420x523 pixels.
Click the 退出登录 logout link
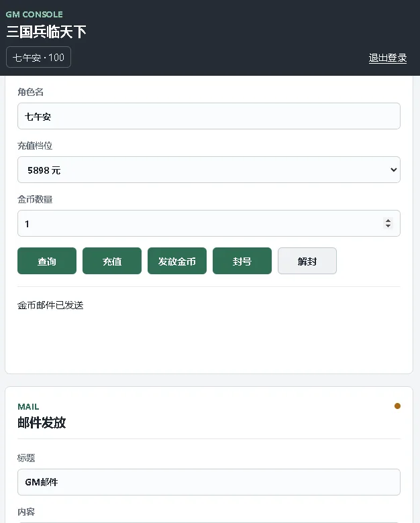[x=388, y=58]
